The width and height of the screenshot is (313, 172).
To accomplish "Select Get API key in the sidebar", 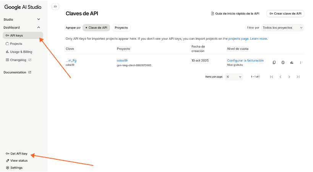I will click(16, 153).
